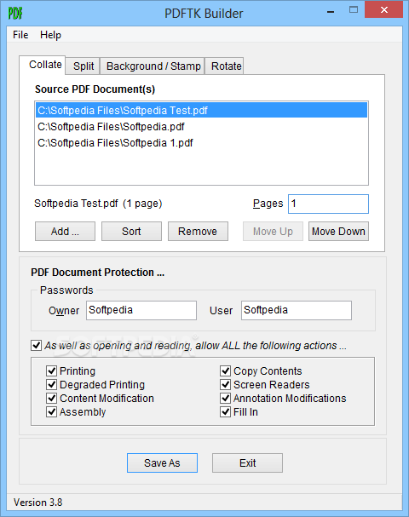This screenshot has height=517, width=409.
Task: Click the Save As button
Action: coord(162,463)
